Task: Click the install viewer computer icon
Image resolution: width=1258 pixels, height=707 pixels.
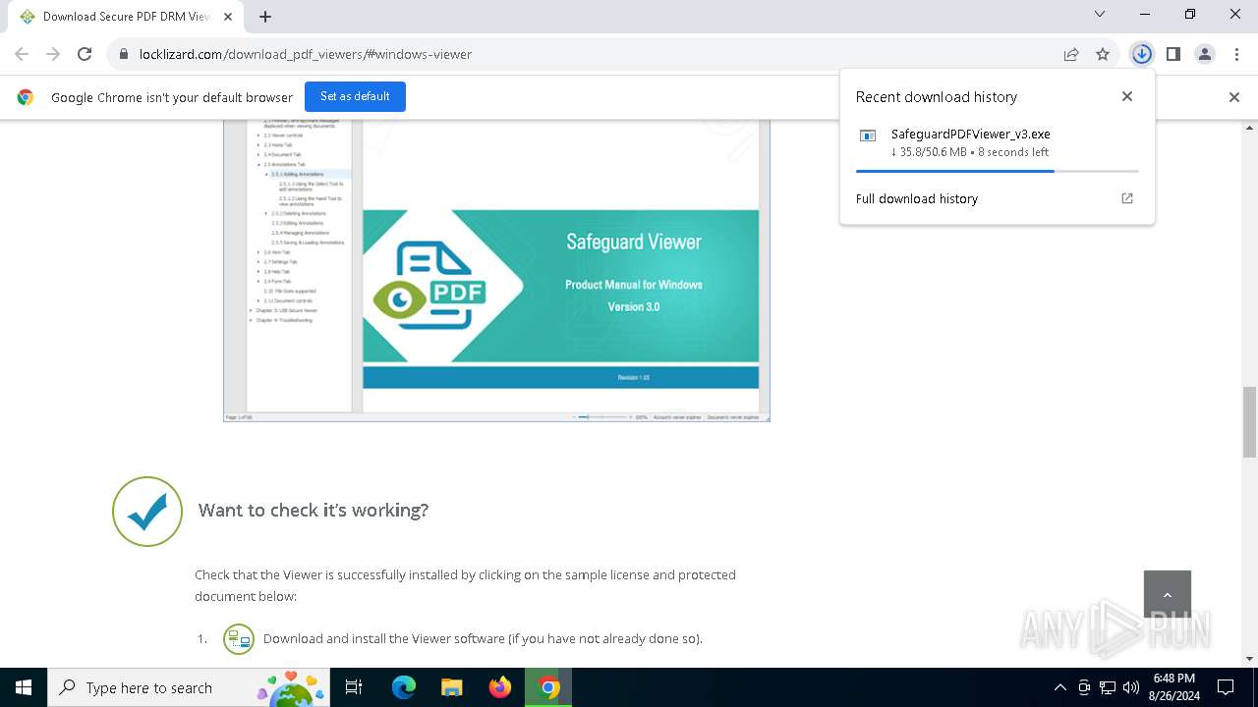Action: coord(239,639)
